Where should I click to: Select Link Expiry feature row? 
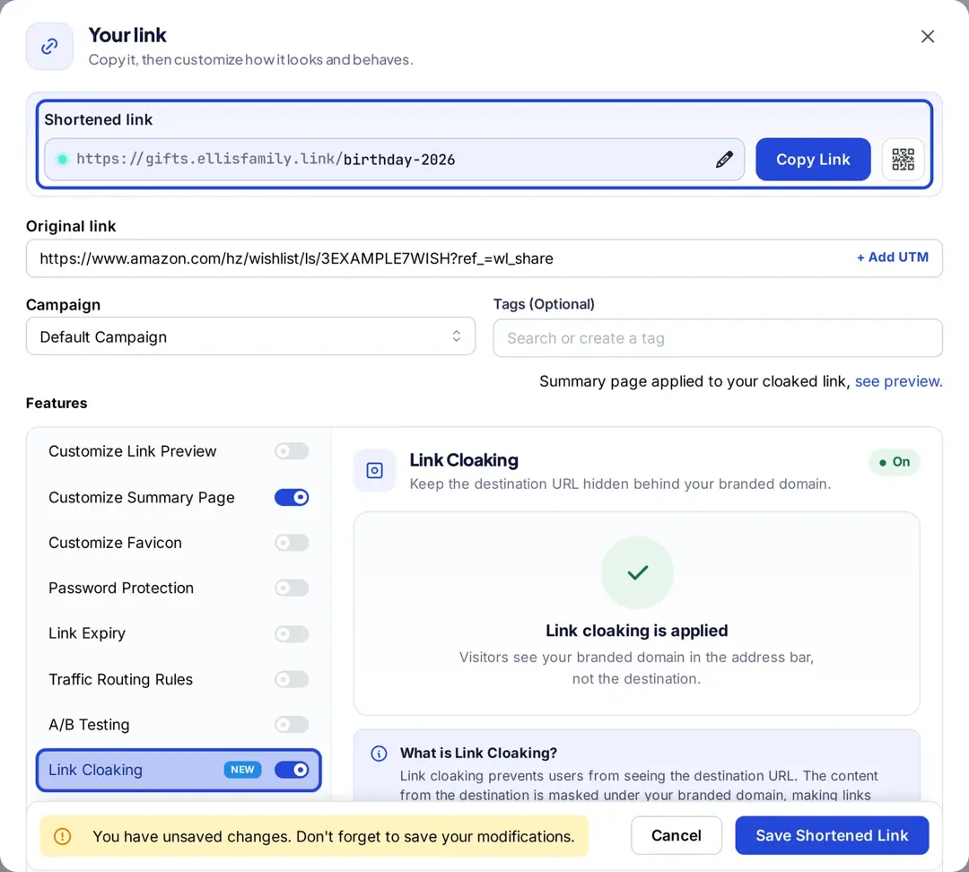click(x=179, y=633)
